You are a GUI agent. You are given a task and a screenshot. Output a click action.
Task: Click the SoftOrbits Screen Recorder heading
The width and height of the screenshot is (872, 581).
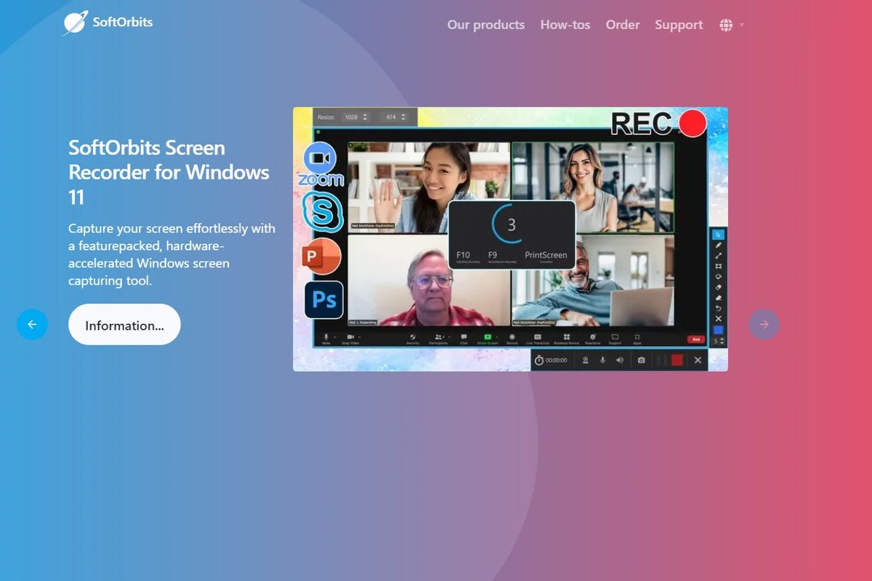coord(169,172)
